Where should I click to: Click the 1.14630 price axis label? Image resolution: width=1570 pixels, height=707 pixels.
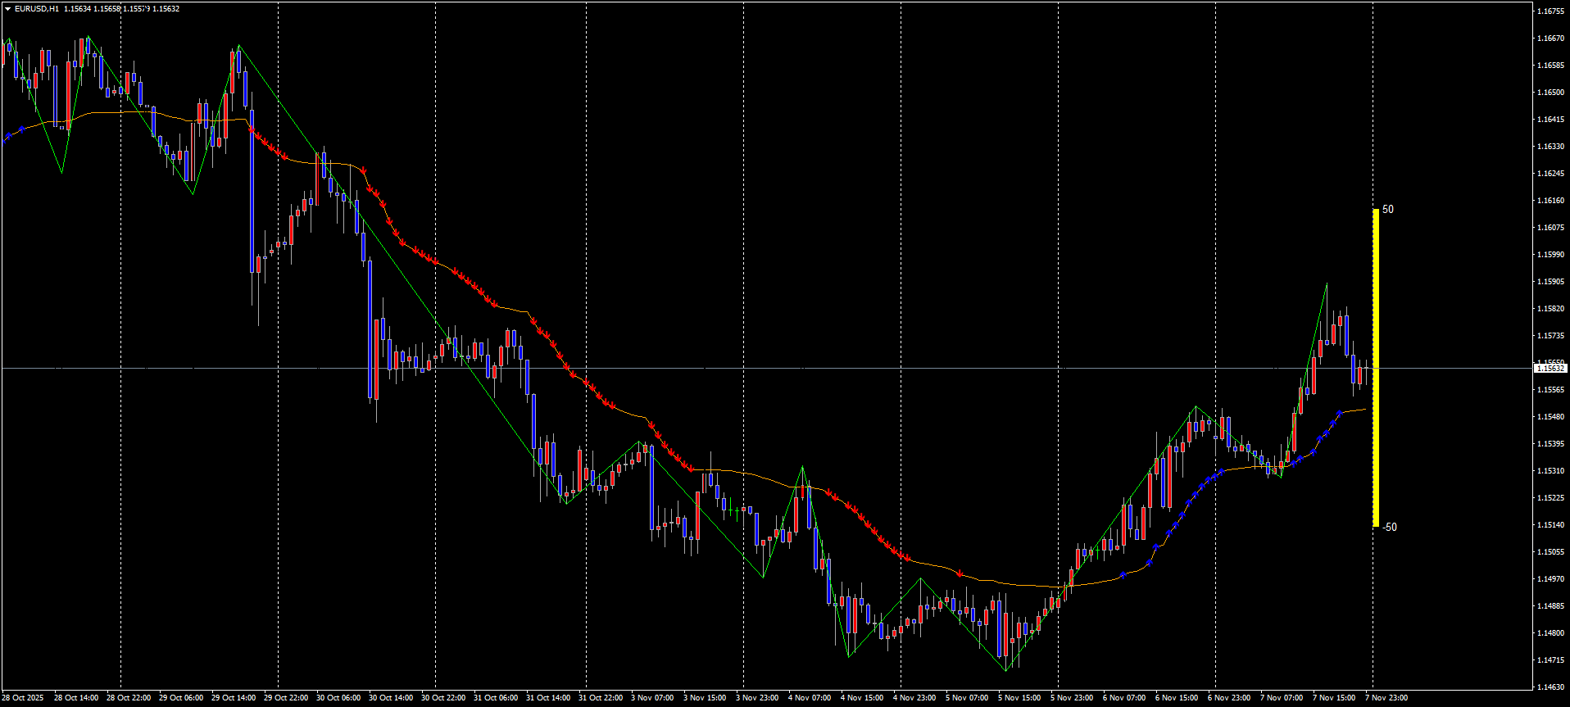coord(1550,687)
